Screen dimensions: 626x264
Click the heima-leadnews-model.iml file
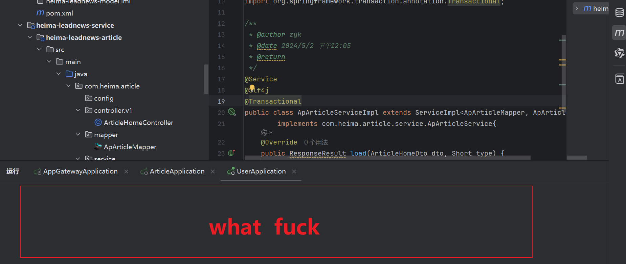(84, 2)
